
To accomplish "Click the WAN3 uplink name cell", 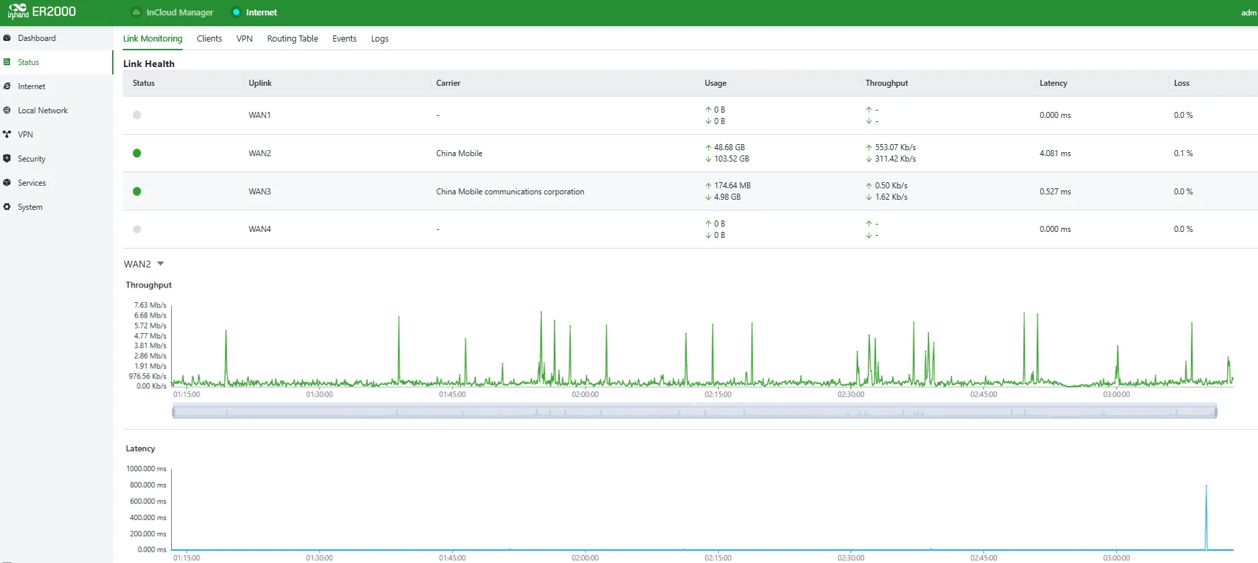I will click(x=260, y=192).
